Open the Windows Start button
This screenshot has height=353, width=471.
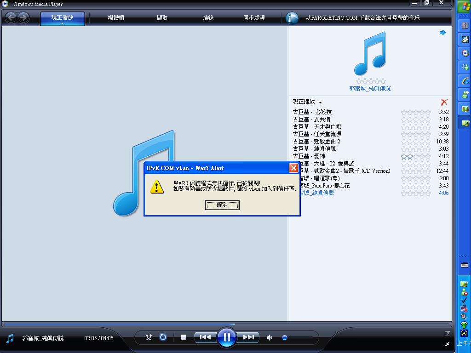pyautogui.click(x=465, y=6)
